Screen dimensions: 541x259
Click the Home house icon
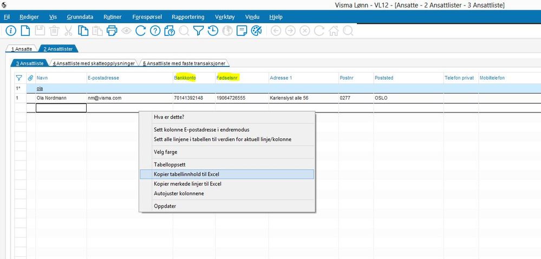(x=334, y=31)
